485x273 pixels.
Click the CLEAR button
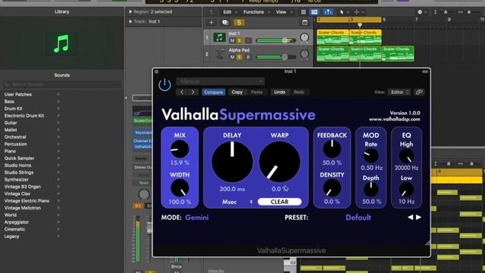(x=280, y=202)
